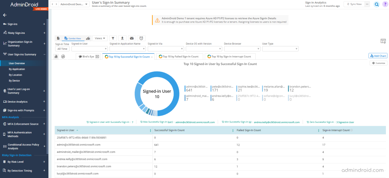Open the schedule alarm clock icon
This screenshot has height=178, width=389.
point(141,38)
